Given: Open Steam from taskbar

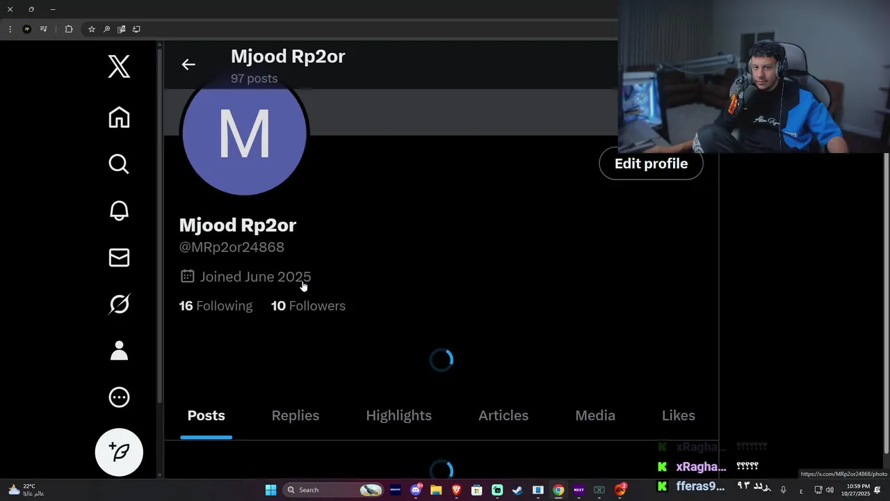Looking at the screenshot, I should pyautogui.click(x=517, y=490).
